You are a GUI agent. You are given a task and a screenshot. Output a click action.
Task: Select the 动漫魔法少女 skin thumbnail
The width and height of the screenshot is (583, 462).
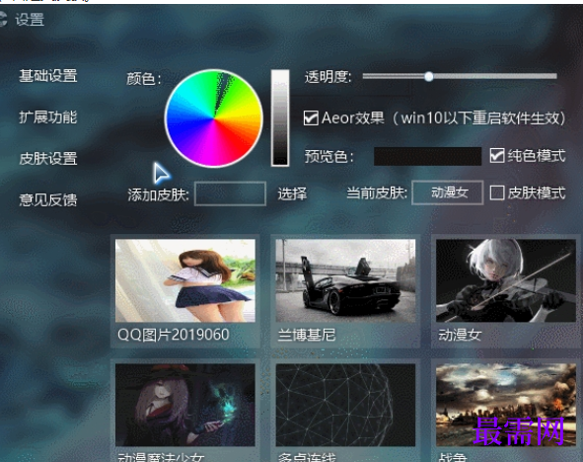point(185,405)
